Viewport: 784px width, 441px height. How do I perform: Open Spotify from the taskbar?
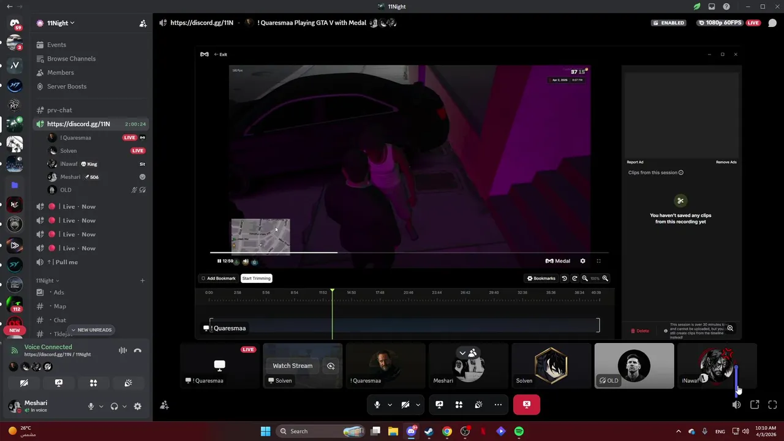pos(519,431)
